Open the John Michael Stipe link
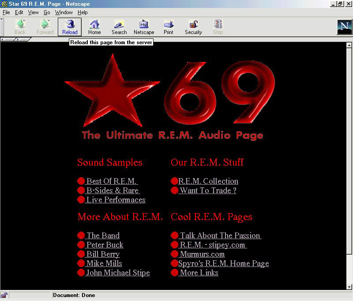Screen dimensions: 353x301 (117, 273)
